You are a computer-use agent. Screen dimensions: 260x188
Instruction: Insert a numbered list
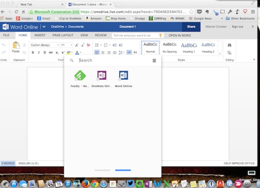(x=106, y=45)
